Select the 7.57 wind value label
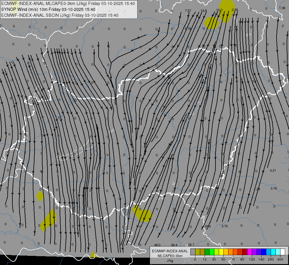The height and width of the screenshot is (265, 289). (x=188, y=11)
